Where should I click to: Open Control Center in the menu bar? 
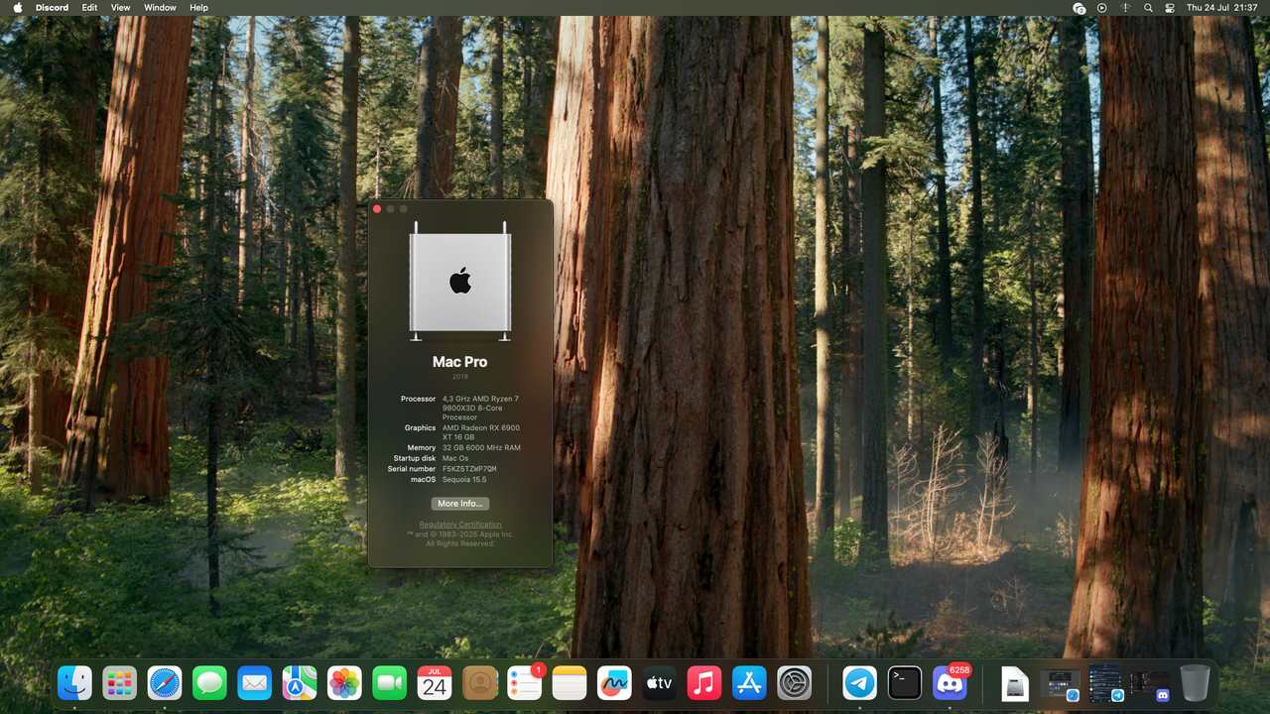1170,7
